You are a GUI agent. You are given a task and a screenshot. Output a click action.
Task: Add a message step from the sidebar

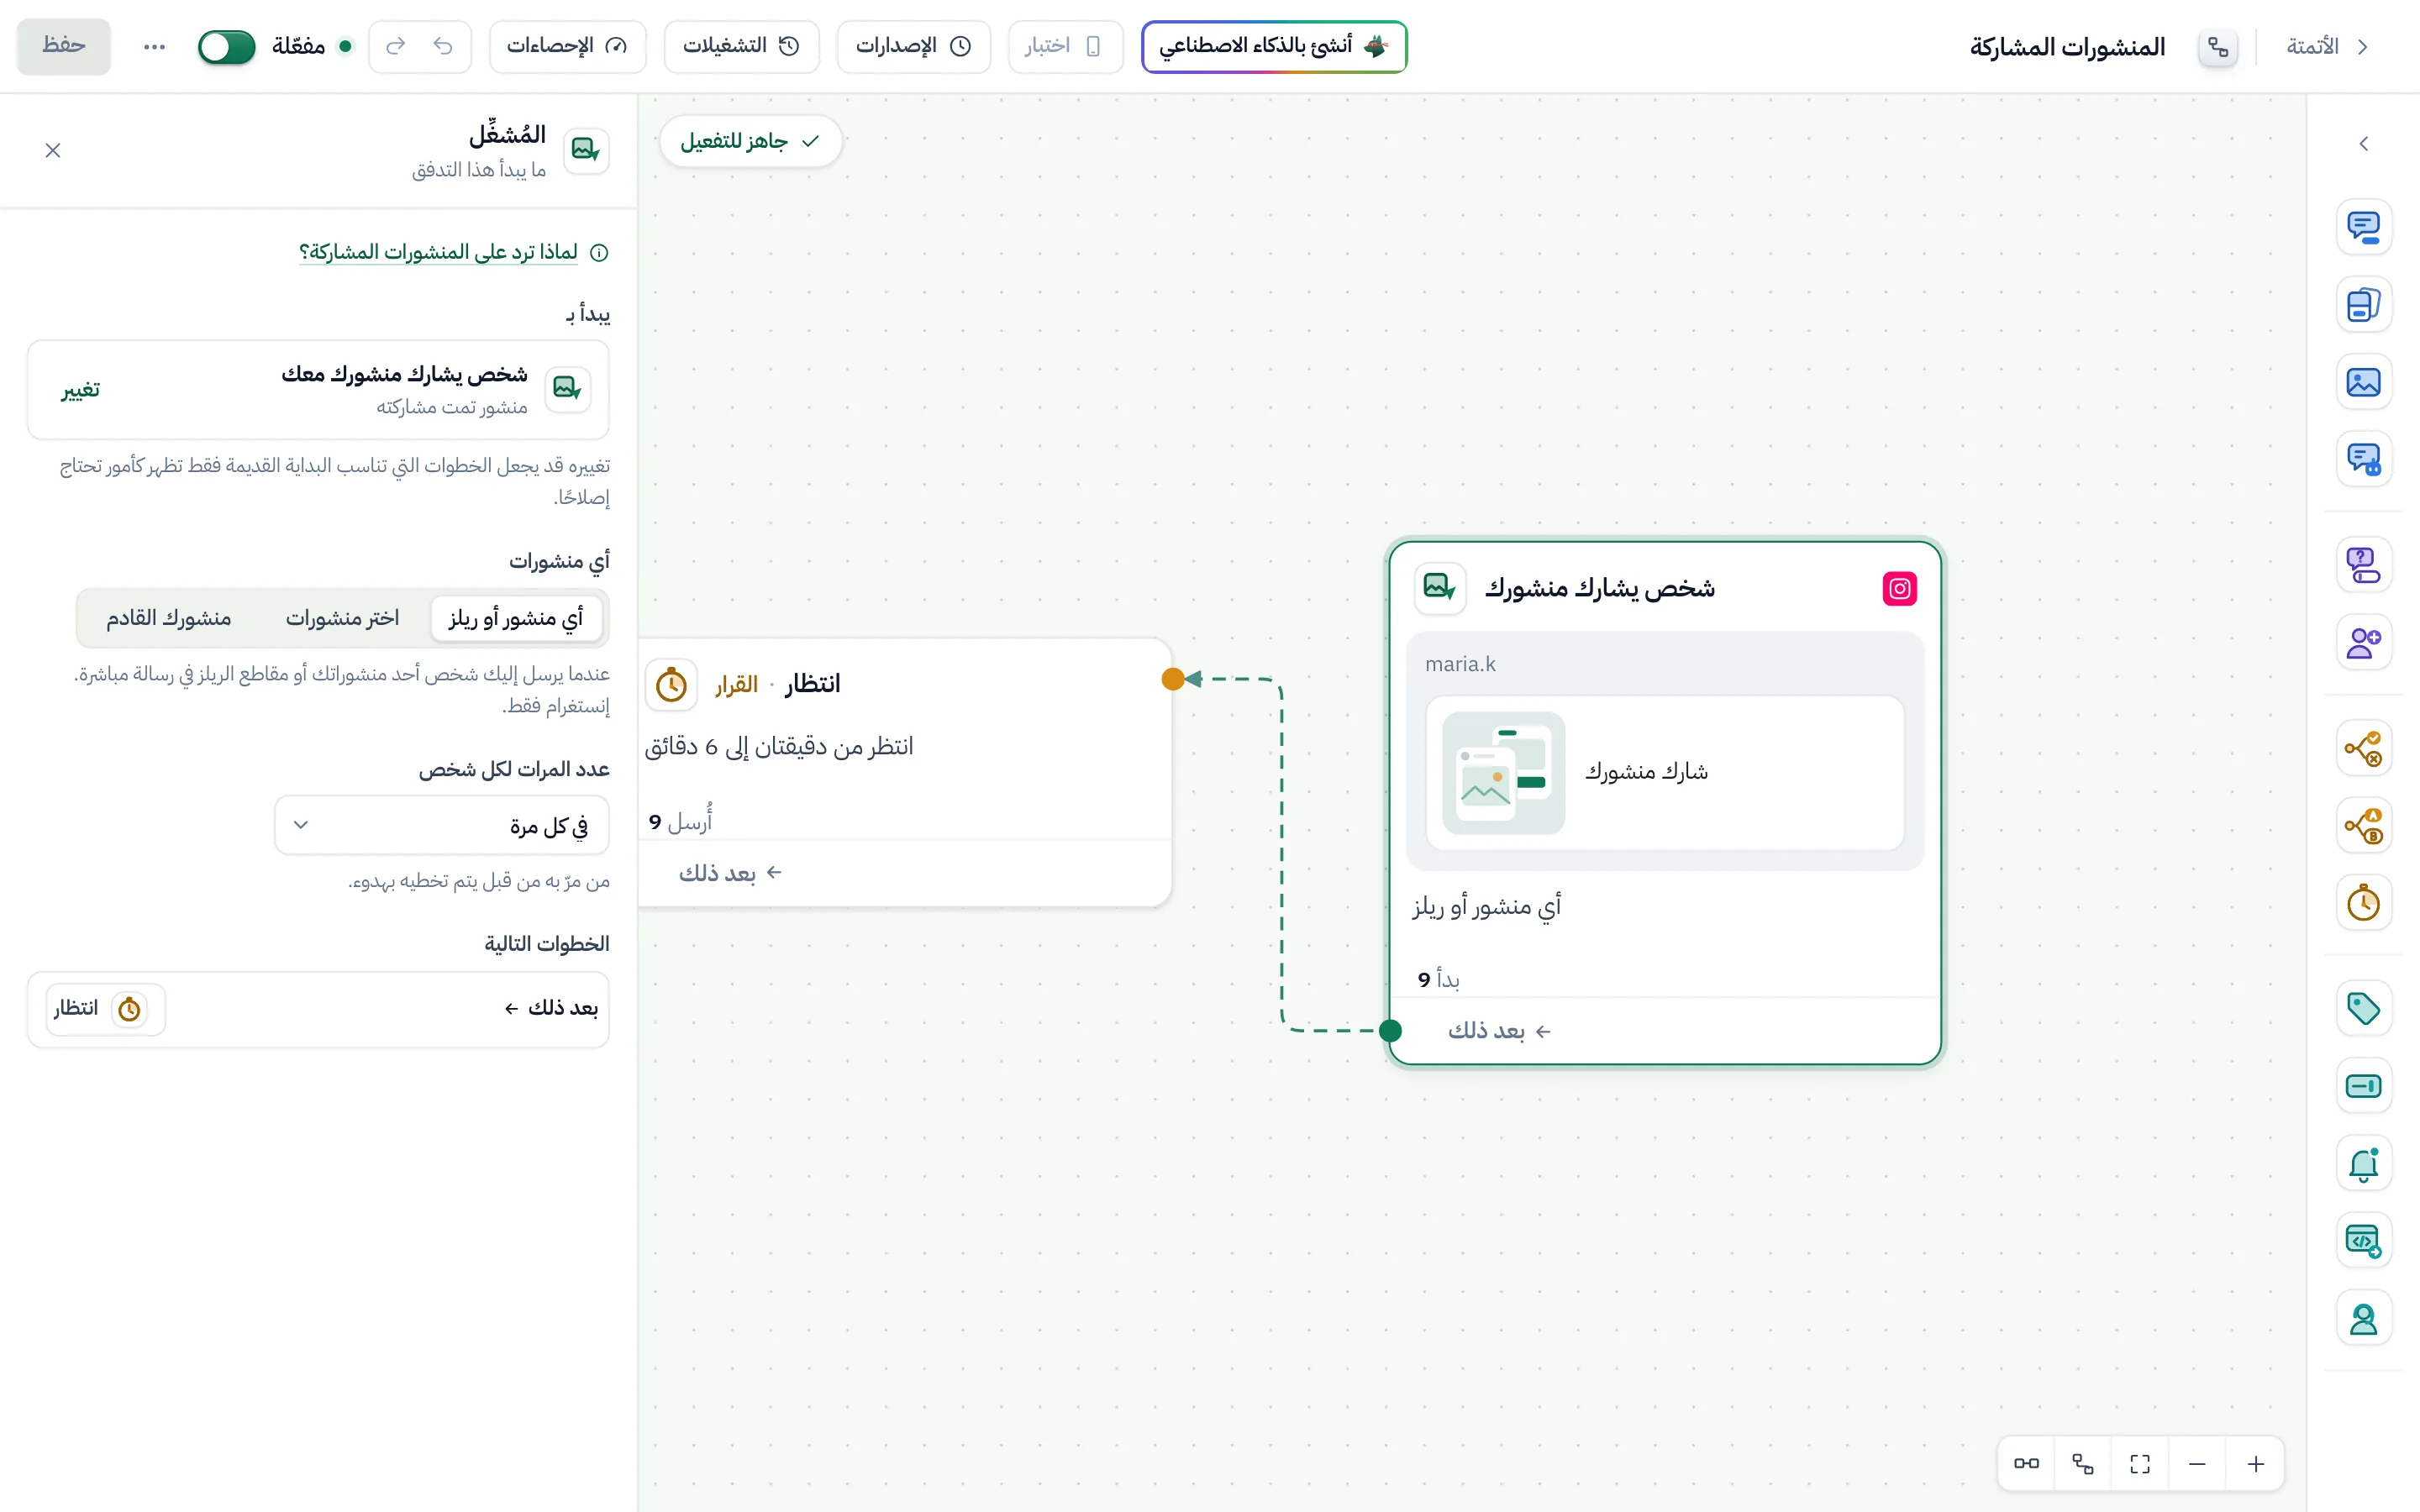point(2363,227)
